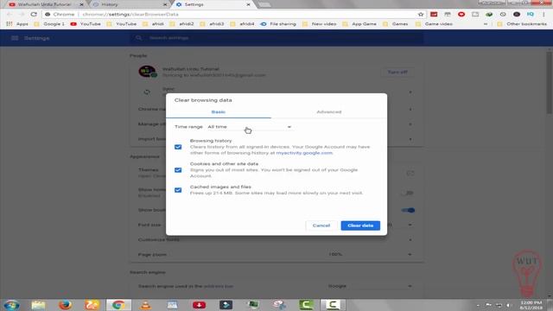The width and height of the screenshot is (553, 311).
Task: Click the browser back arrow
Action: point(10,15)
